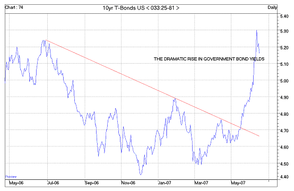Screen dimensions: 294x191
Task: Click the "Preview" link text
Action: (x=11, y=177)
